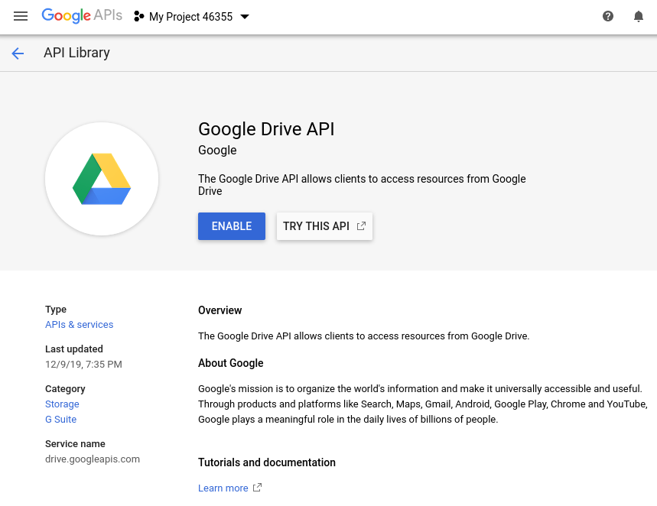Screen dimensions: 657x506
Task: Open the hamburger navigation menu
Action: point(21,16)
